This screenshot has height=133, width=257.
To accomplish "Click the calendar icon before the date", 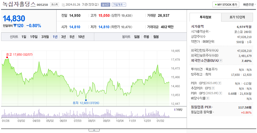I will click(x=63, y=5).
